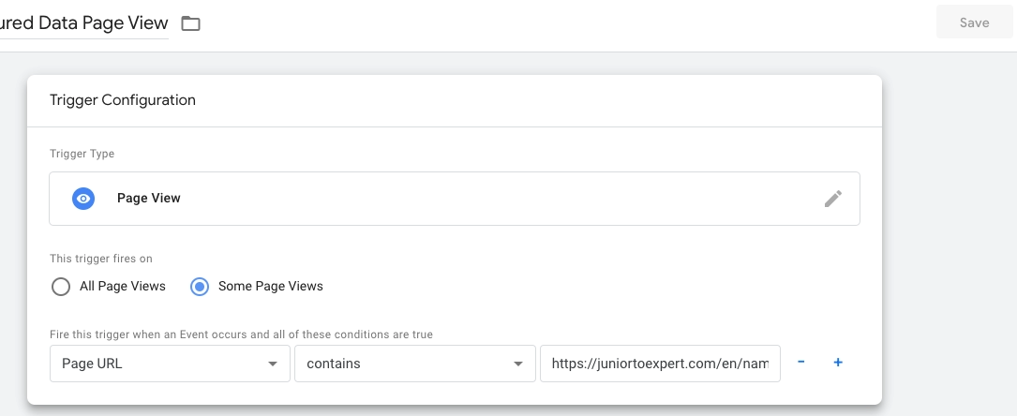Click the pencil icon to edit trigger type
Viewport: 1017px width, 416px height.
coord(832,199)
